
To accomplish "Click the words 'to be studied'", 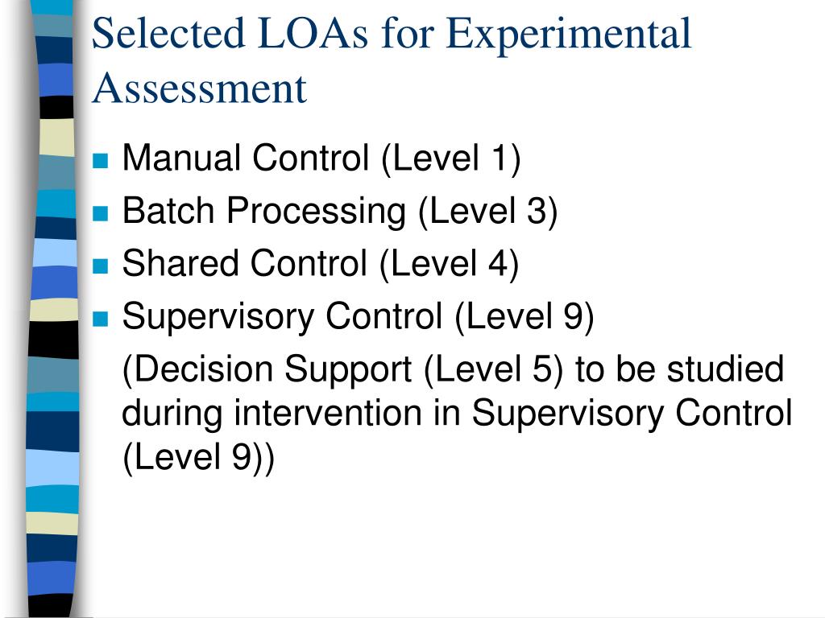I will coord(680,369).
